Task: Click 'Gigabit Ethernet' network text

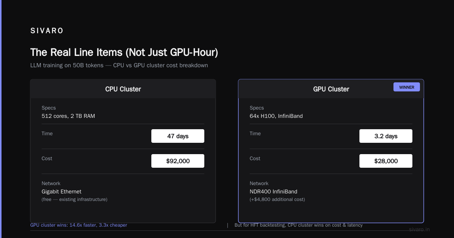Action: (x=62, y=192)
